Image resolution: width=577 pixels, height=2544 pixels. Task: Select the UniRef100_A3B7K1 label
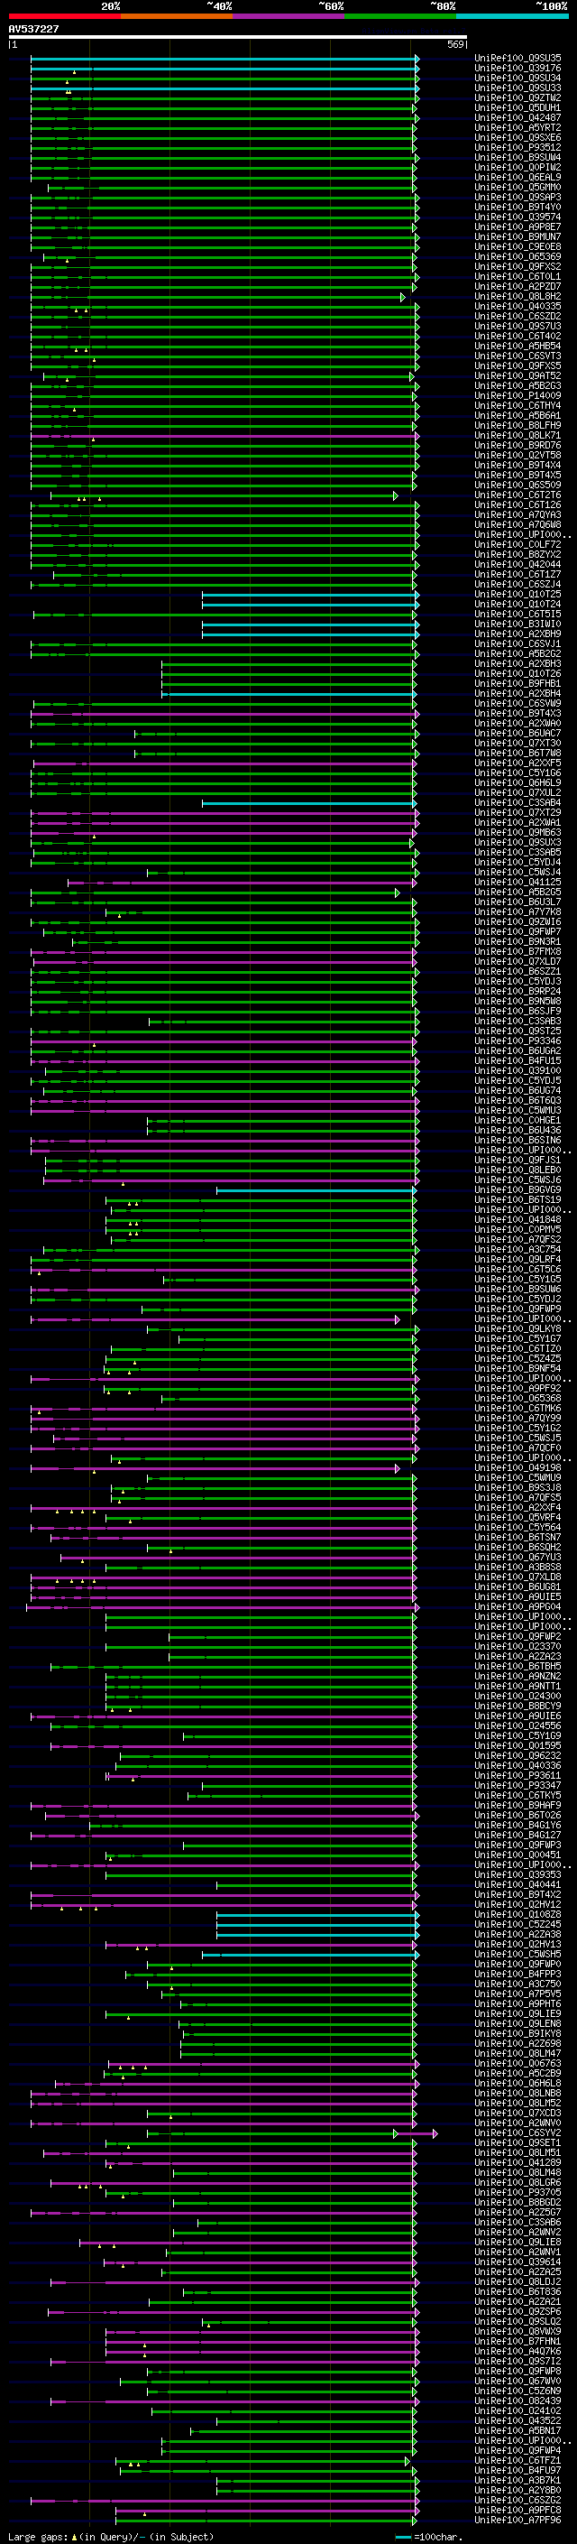[x=517, y=2480]
